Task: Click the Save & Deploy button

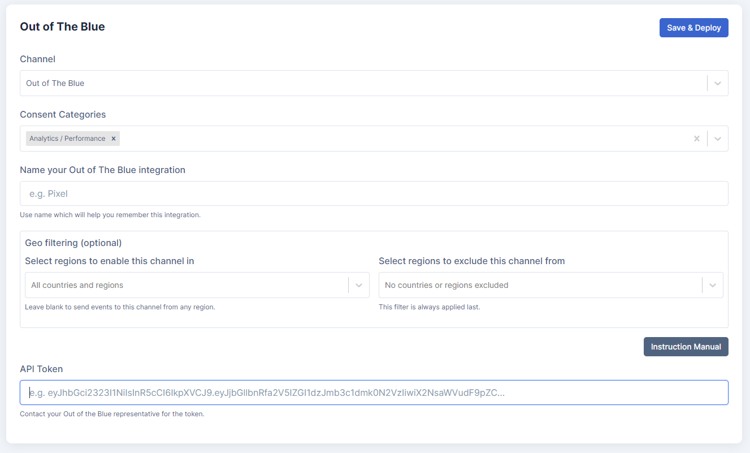Action: click(693, 28)
